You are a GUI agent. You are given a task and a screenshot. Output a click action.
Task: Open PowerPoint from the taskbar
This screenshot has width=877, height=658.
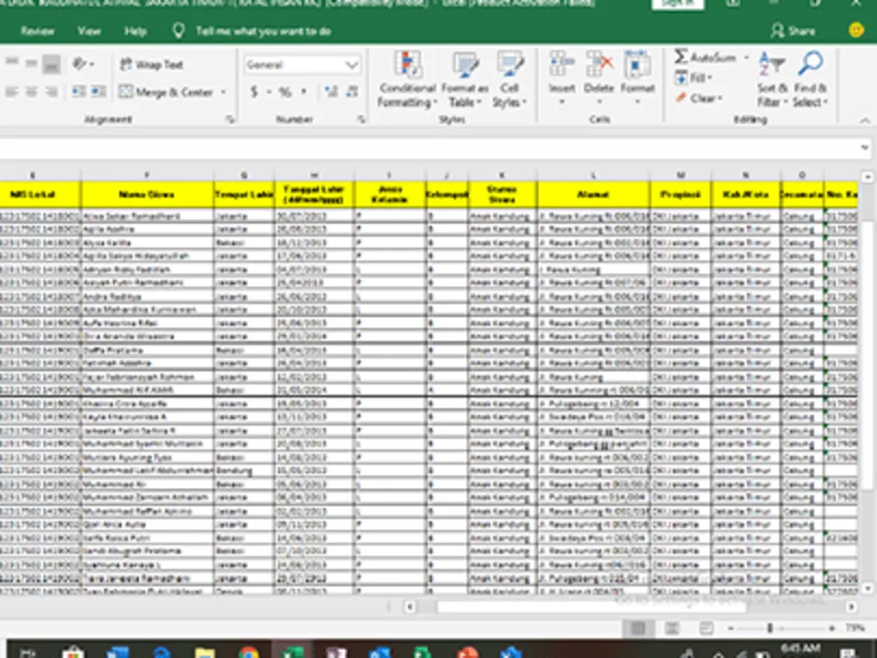coord(467,653)
